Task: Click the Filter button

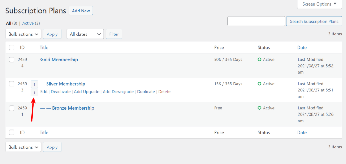Action: (114, 34)
